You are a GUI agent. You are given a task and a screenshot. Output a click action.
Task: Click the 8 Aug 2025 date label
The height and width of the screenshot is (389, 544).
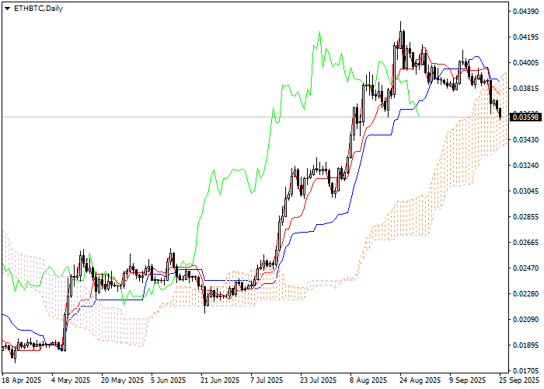click(368, 380)
